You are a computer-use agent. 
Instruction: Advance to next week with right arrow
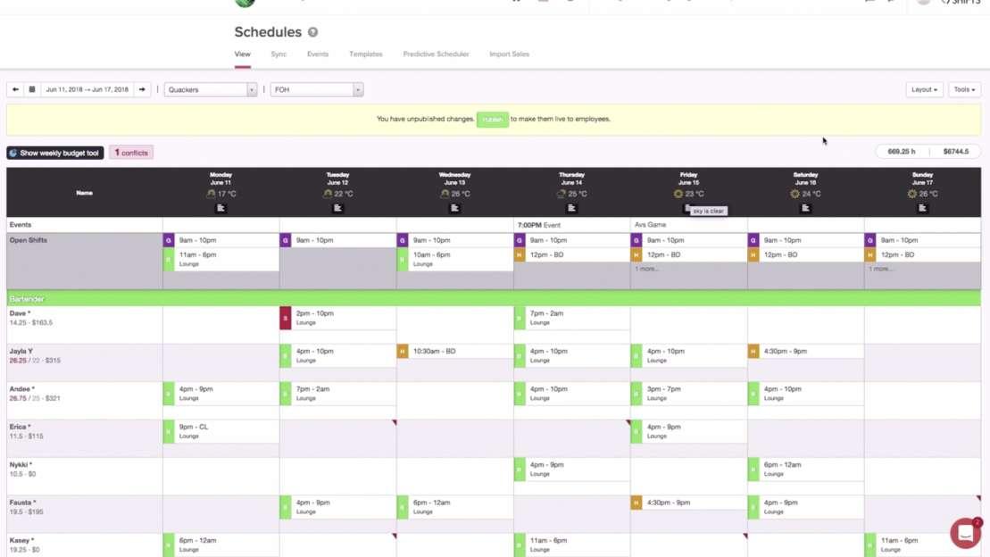pyautogui.click(x=142, y=89)
